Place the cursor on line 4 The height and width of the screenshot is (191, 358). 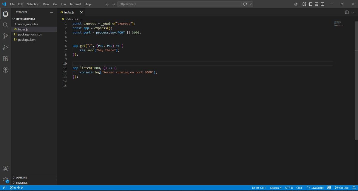click(x=202, y=37)
